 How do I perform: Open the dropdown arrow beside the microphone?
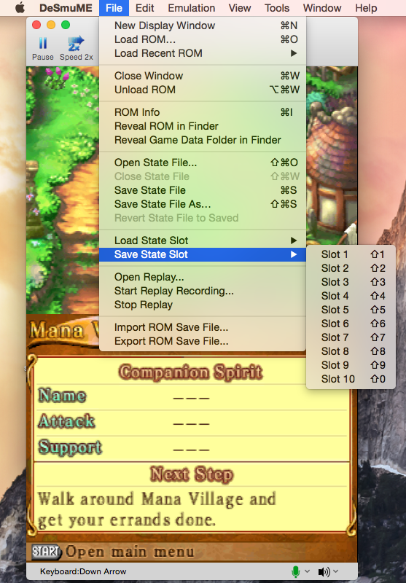pyautogui.click(x=307, y=571)
